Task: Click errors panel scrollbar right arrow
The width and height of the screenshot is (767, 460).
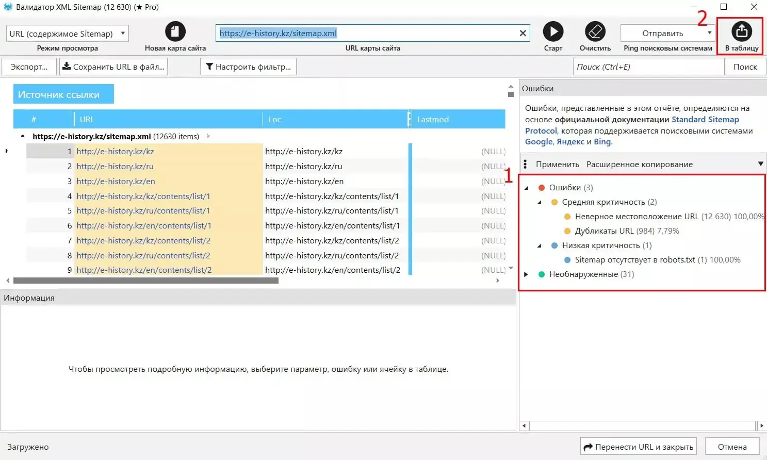Action: (x=761, y=426)
